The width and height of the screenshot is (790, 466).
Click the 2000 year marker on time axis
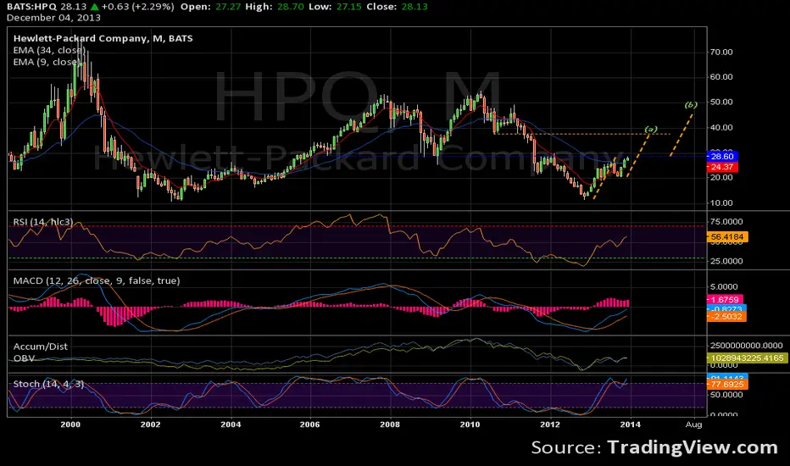click(70, 424)
